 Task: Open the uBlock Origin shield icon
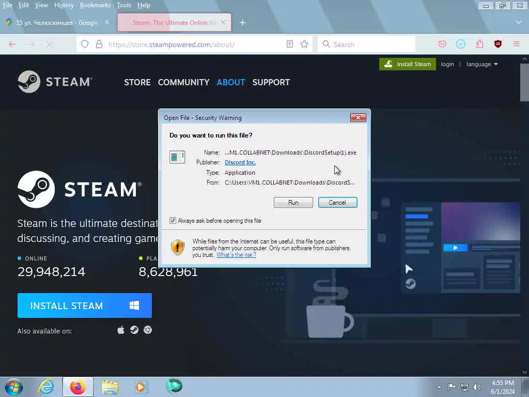(497, 44)
